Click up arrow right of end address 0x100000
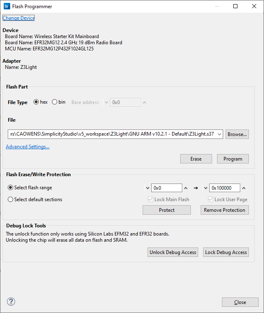Viewport: 264px width, 313px height. tap(244, 188)
